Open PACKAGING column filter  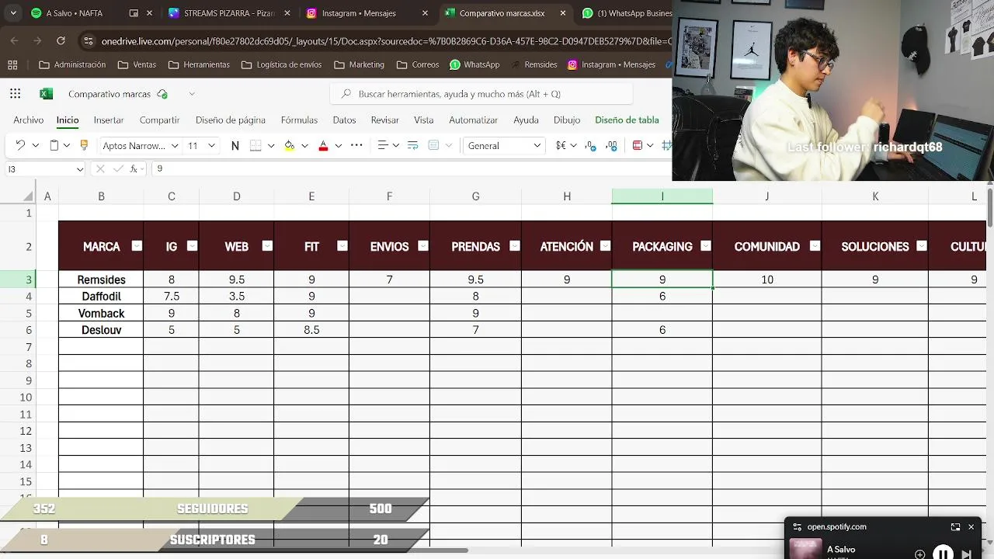click(x=706, y=246)
